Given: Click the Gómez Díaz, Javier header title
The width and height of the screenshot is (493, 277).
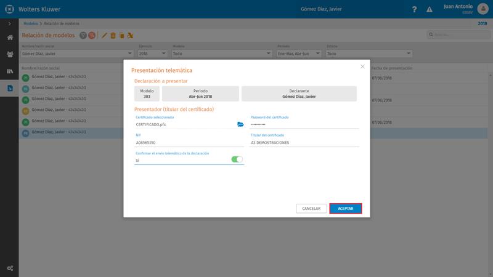Looking at the screenshot, I should (321, 9).
